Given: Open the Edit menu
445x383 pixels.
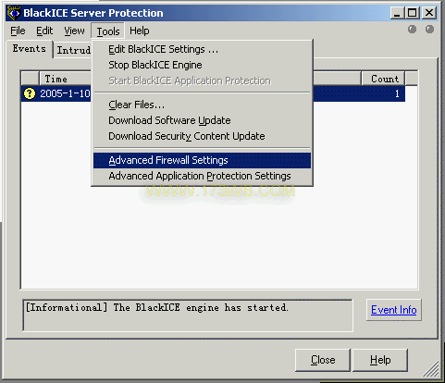Looking at the screenshot, I should 44,31.
